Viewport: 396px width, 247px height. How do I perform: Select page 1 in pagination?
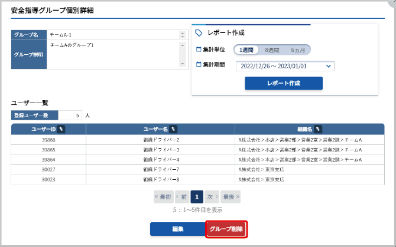[x=197, y=197]
